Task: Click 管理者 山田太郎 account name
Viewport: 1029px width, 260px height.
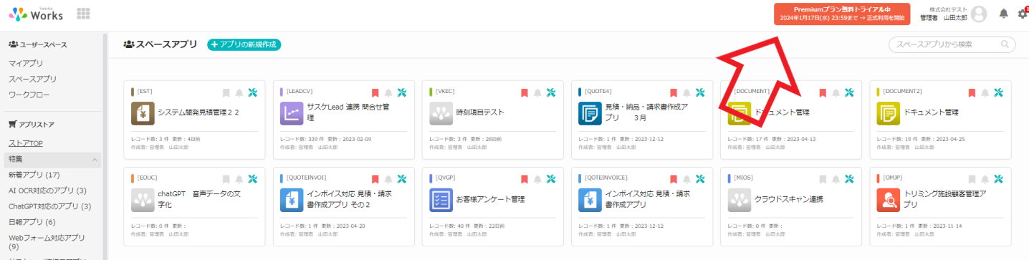Action: 943,18
